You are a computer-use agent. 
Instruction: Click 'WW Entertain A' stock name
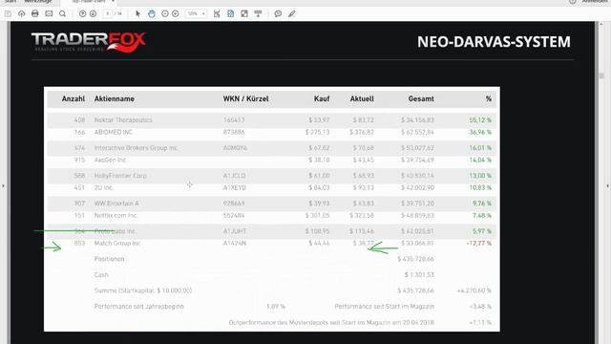pos(116,204)
